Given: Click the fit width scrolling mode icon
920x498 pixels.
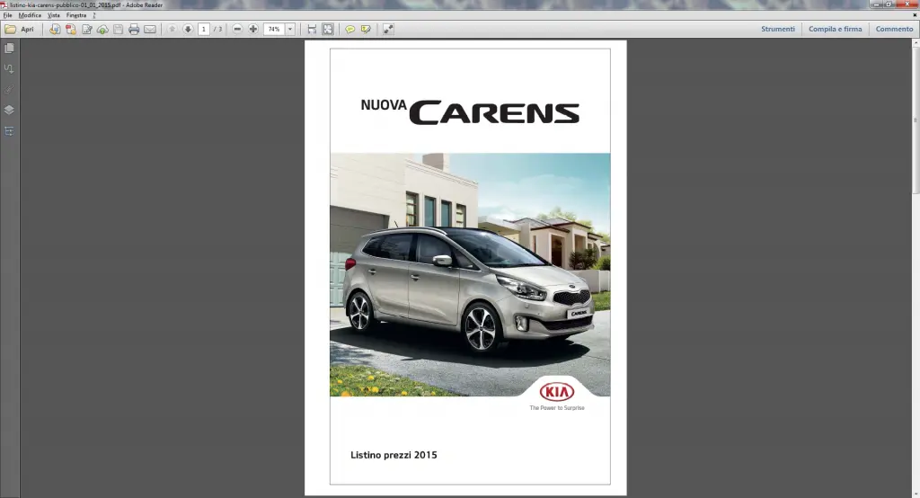Looking at the screenshot, I should coord(312,29).
